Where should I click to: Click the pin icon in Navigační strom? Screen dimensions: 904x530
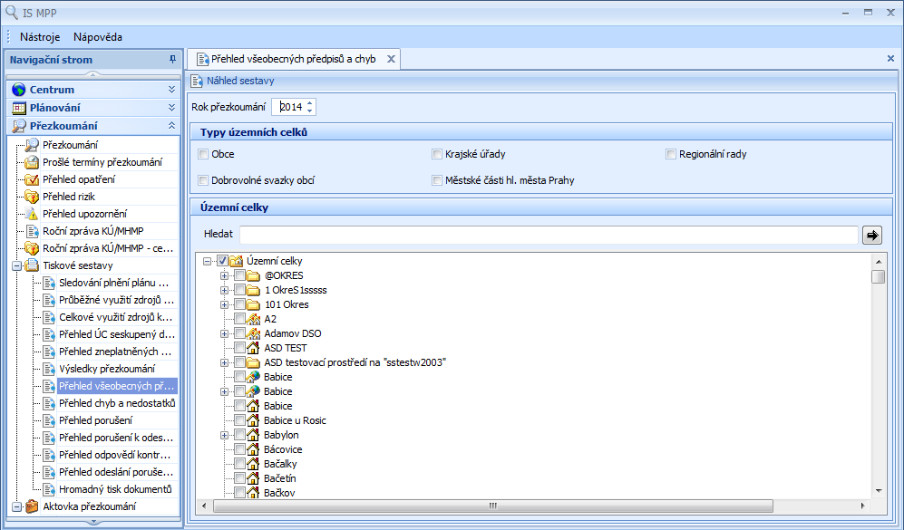click(171, 59)
